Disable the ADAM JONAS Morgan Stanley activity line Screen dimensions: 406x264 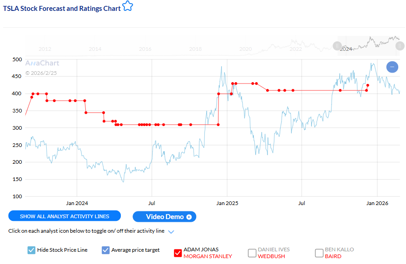(x=178, y=253)
